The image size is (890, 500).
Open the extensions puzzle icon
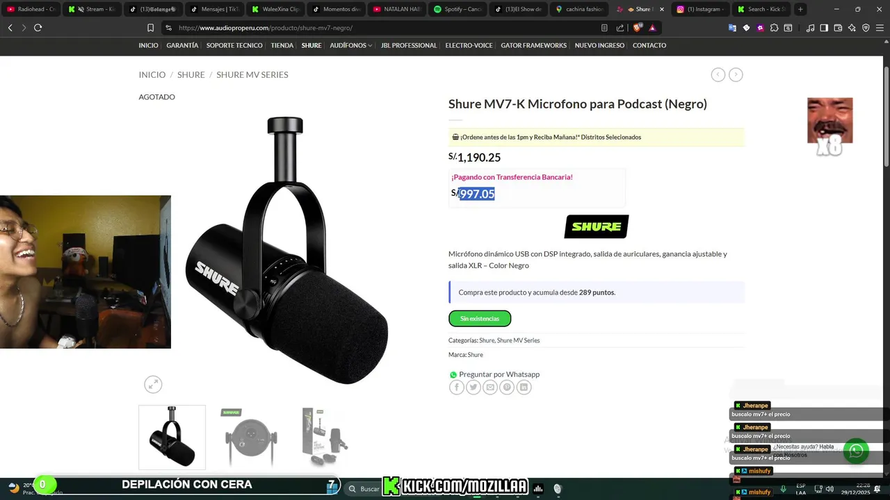pos(774,28)
